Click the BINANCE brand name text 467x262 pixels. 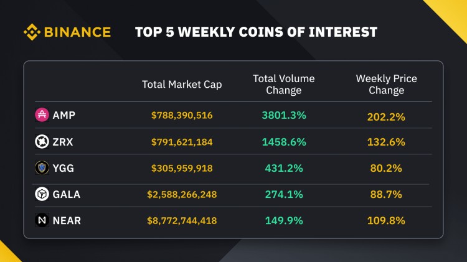(77, 32)
